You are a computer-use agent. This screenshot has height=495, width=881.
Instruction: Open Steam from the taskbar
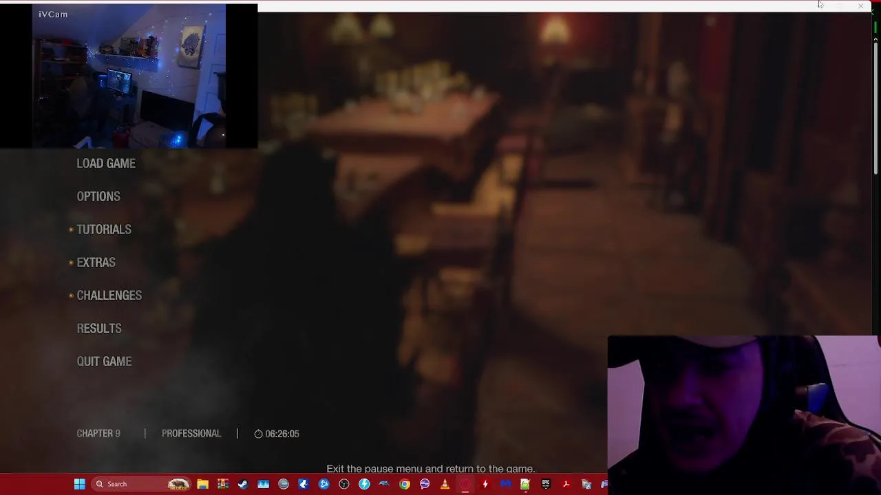coord(242,484)
